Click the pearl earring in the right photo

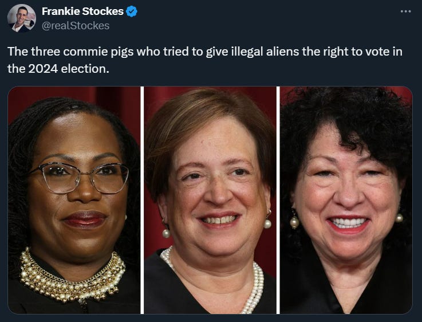click(294, 222)
